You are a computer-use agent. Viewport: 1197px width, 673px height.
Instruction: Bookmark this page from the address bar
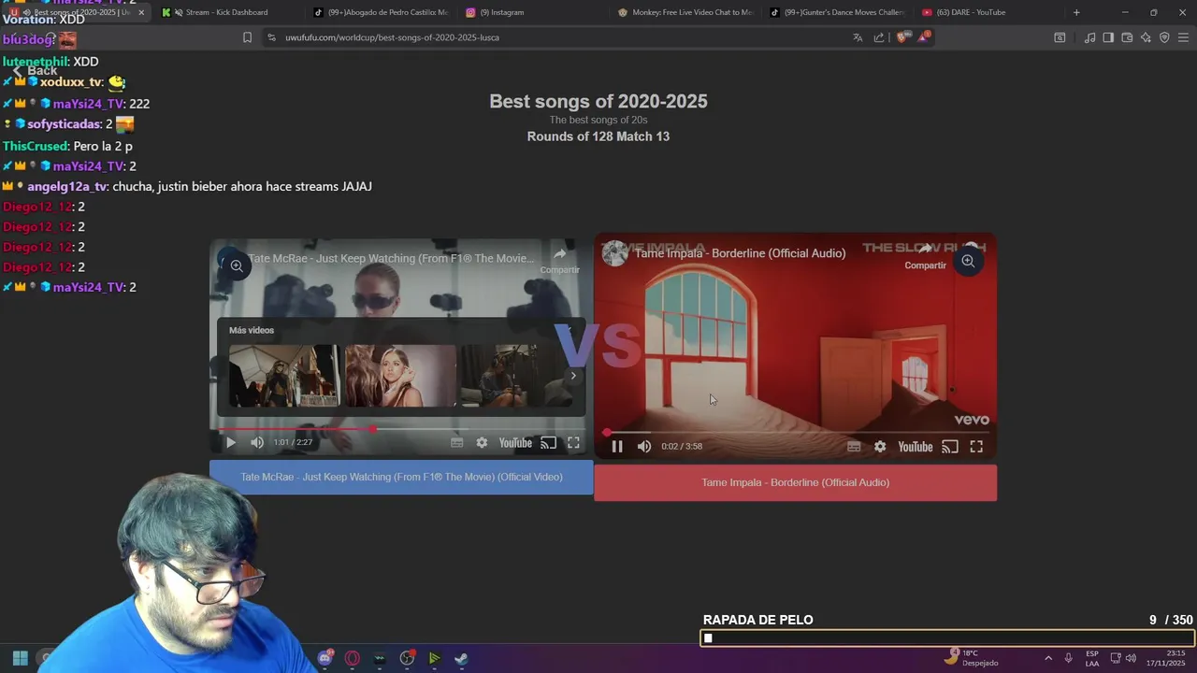coord(247,37)
